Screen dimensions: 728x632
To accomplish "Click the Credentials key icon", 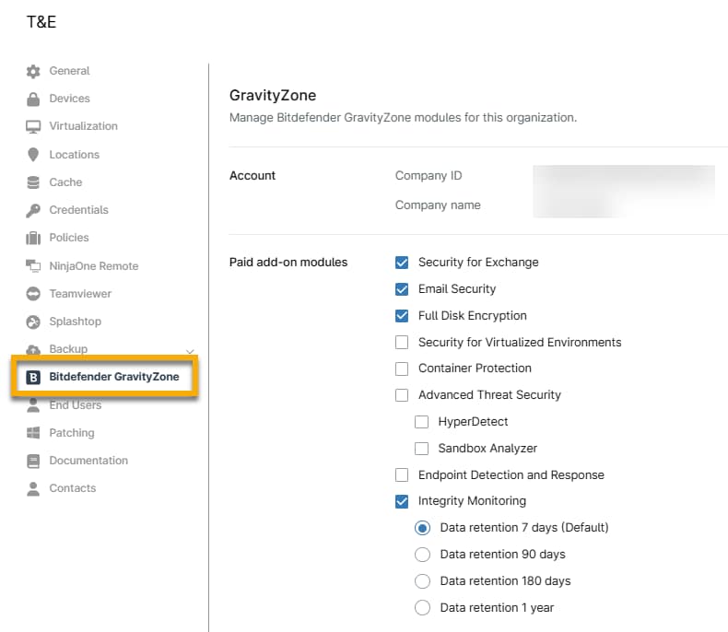I will tap(33, 210).
